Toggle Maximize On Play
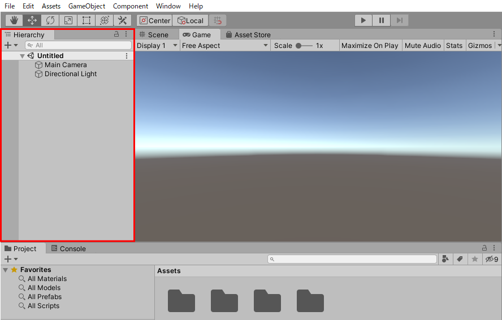Viewport: 502px width, 320px height. coord(370,45)
